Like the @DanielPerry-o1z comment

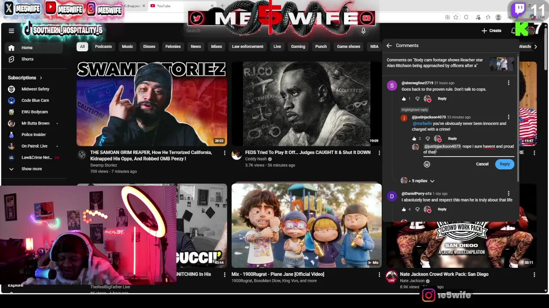(404, 209)
